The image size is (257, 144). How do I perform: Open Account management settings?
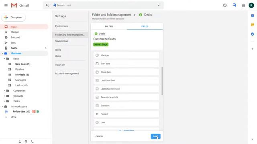coord(67,74)
